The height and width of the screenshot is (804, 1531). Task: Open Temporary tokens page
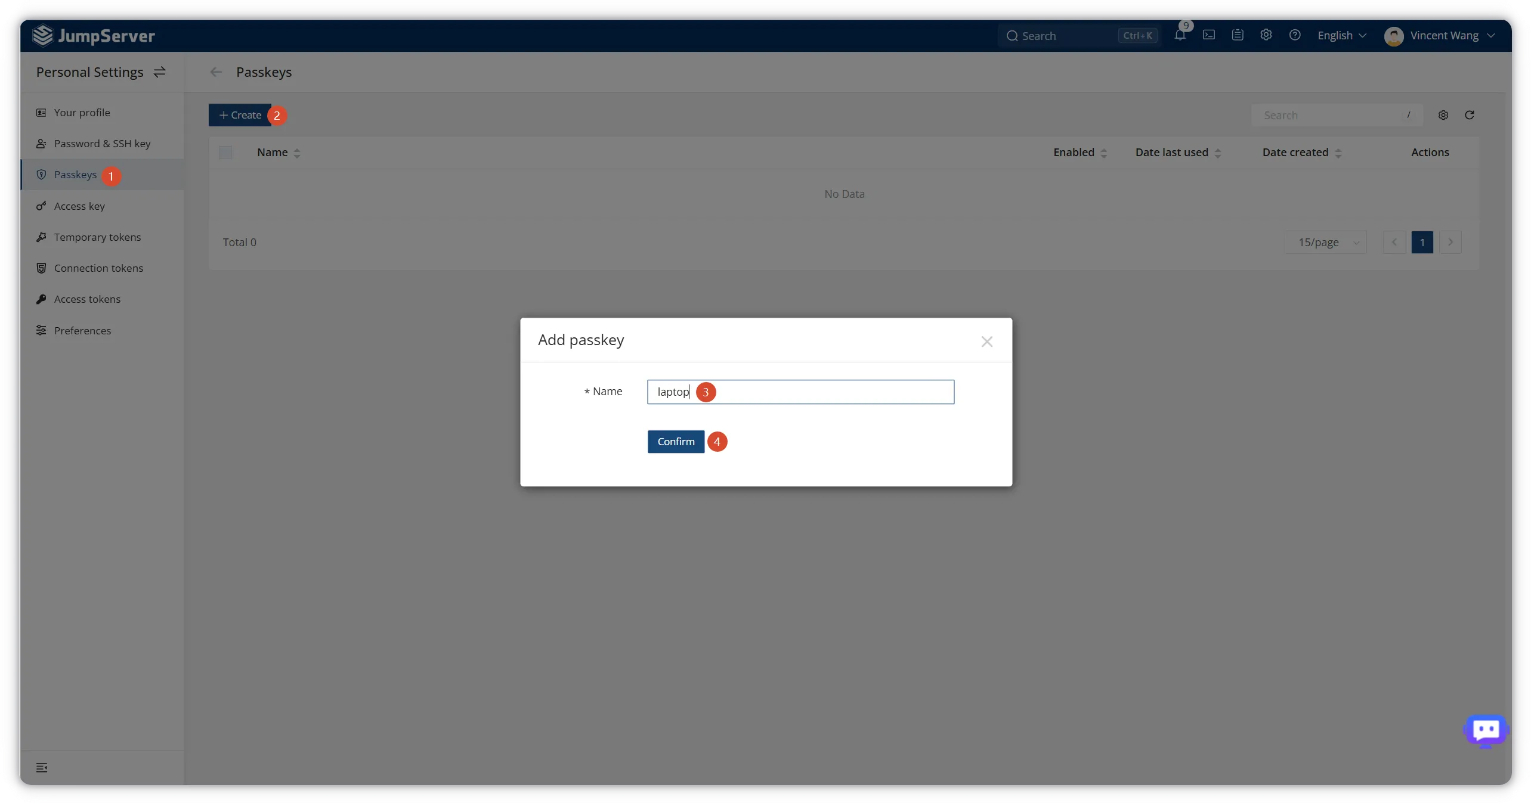102,237
